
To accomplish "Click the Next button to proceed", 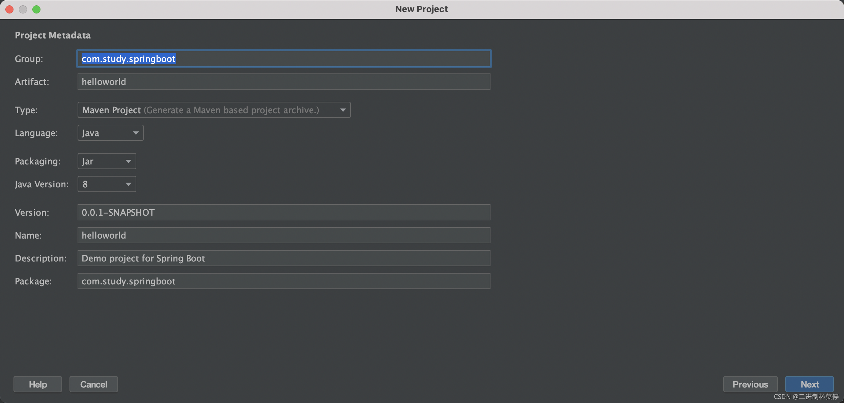I will pos(810,384).
